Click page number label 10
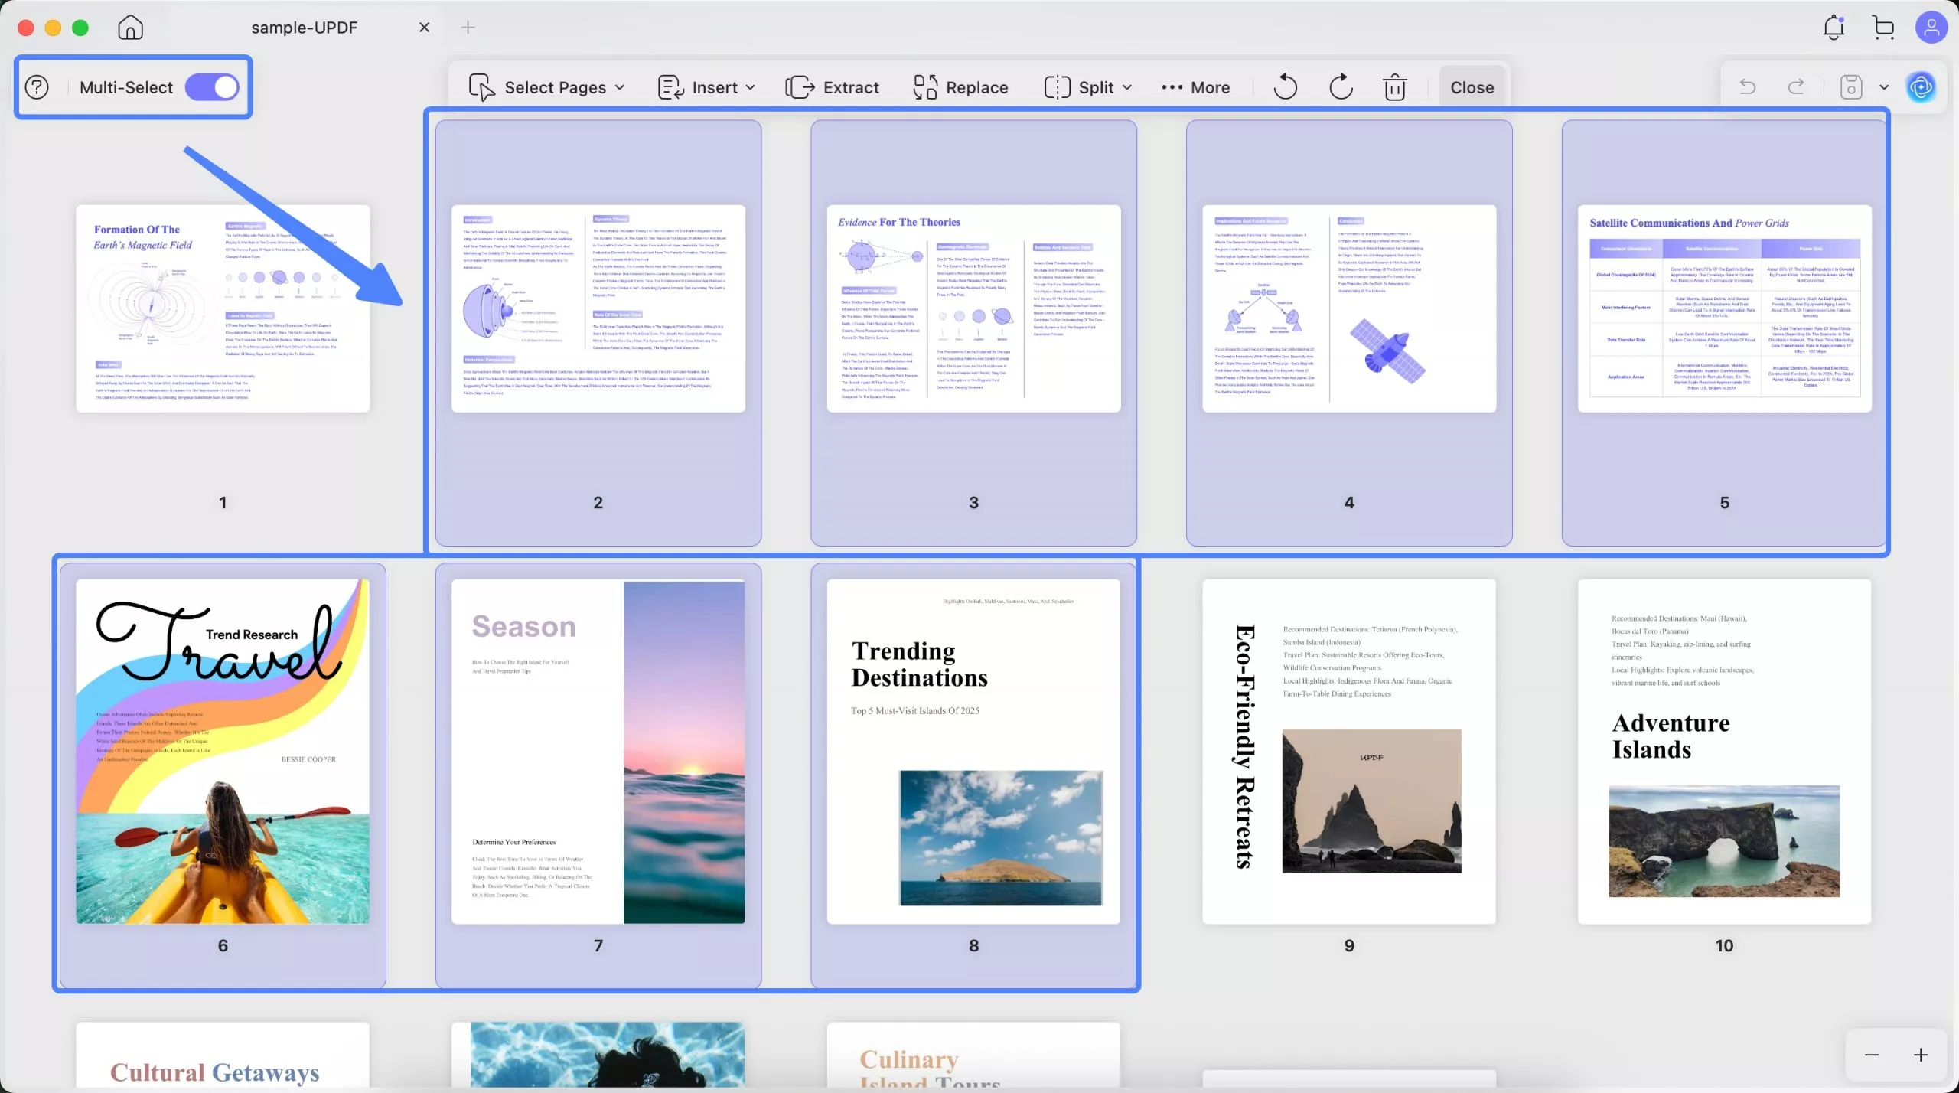The height and width of the screenshot is (1093, 1959). click(x=1724, y=945)
